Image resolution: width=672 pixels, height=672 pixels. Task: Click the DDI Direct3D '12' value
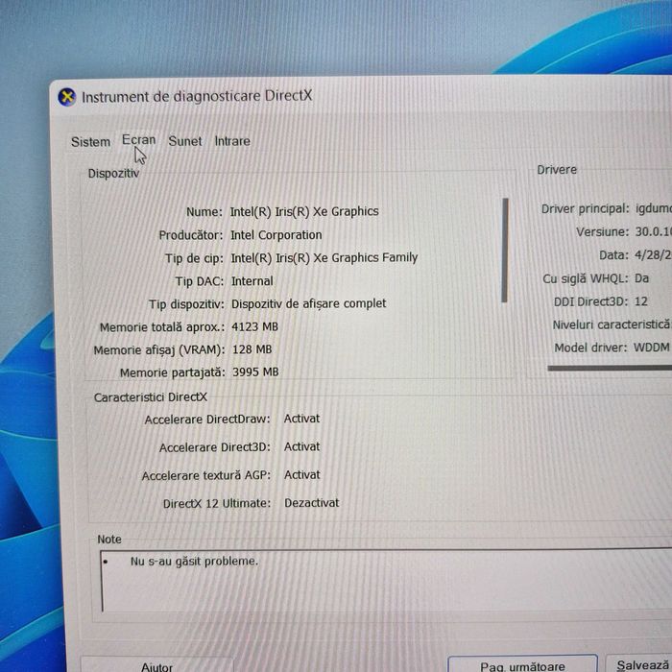point(640,301)
